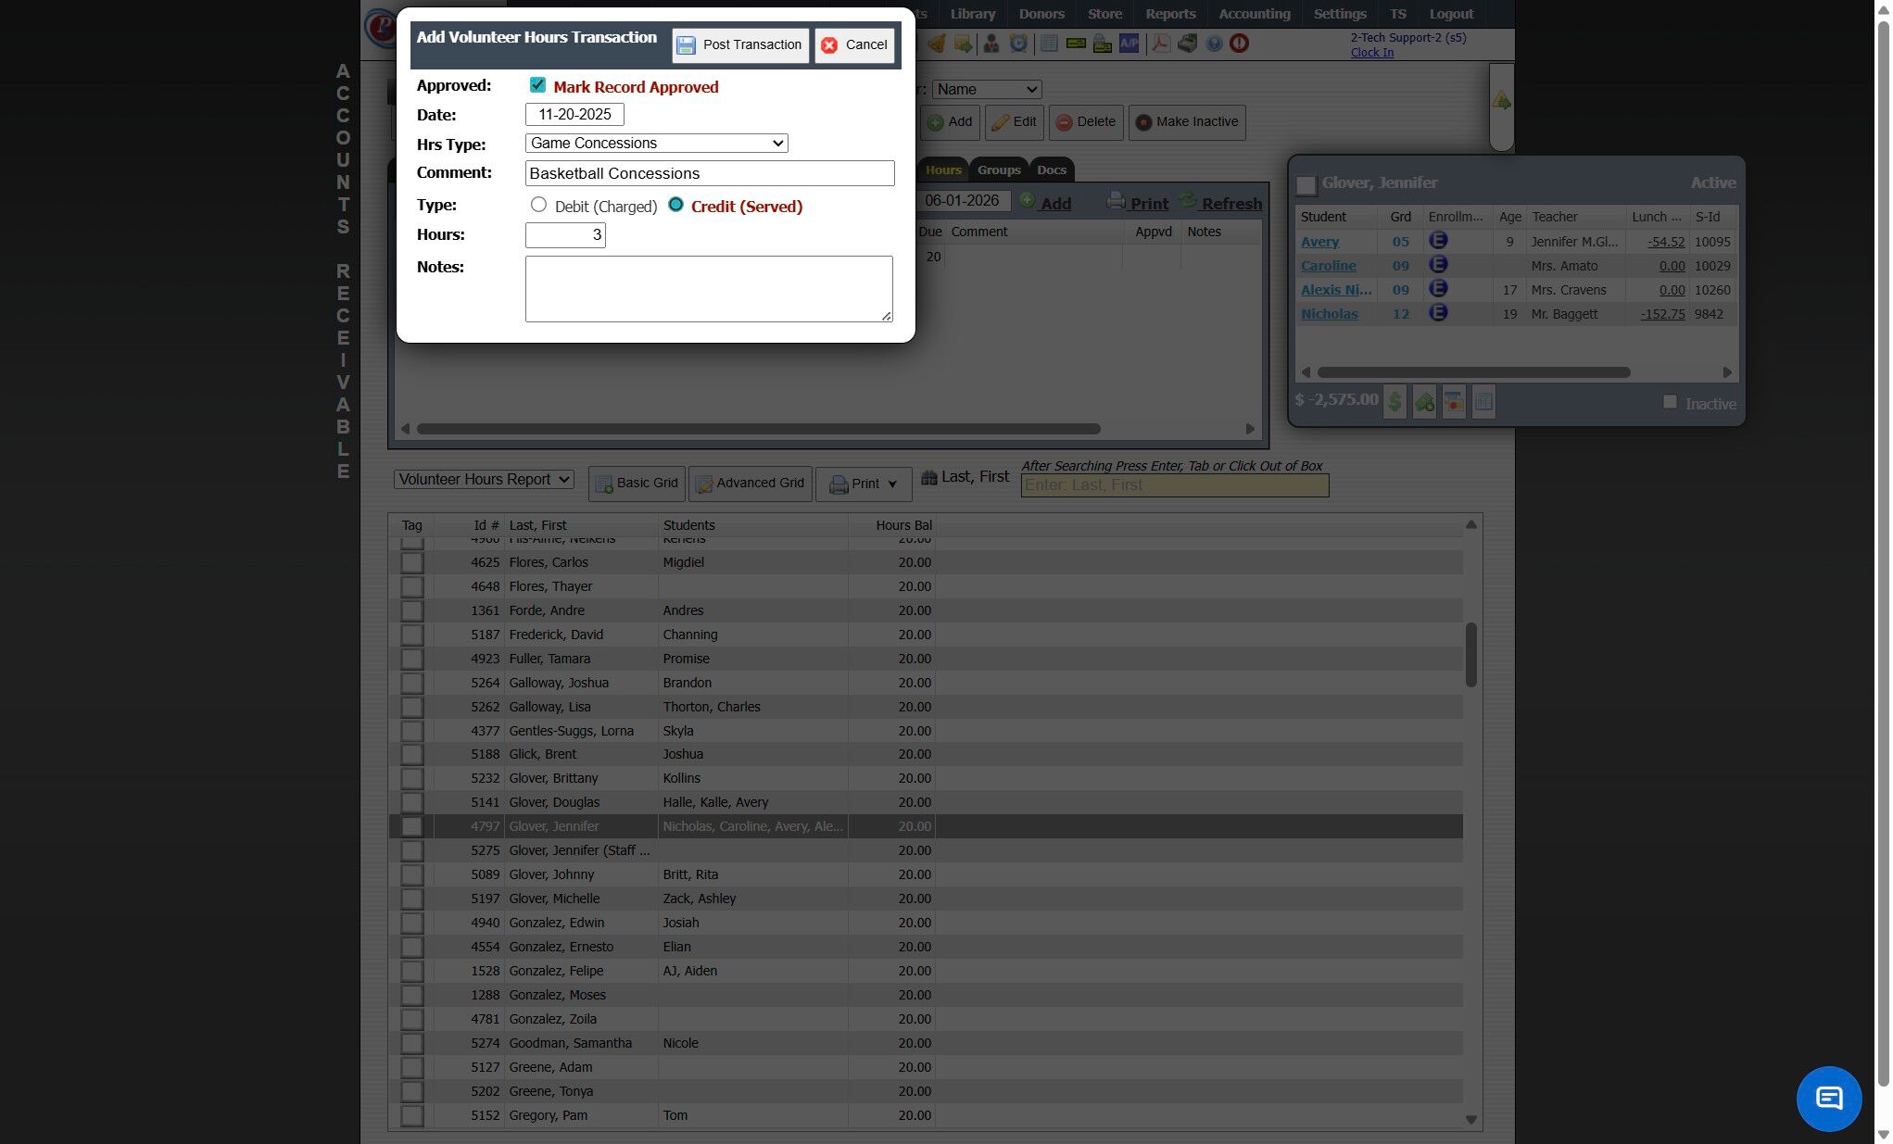Image resolution: width=1893 pixels, height=1144 pixels.
Task: Open the alarm clock toolbar icon
Action: click(x=1018, y=44)
